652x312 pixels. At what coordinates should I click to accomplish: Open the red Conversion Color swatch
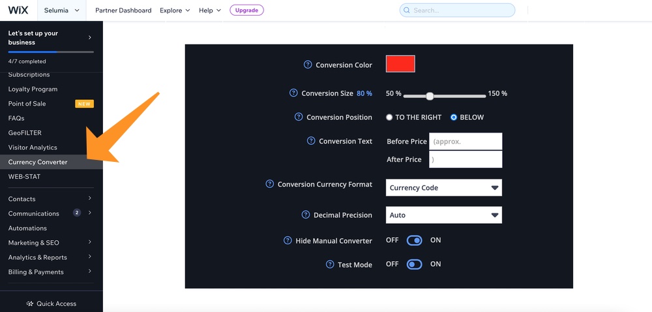coord(400,64)
